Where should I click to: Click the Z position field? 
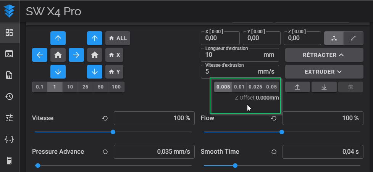tap(302, 38)
